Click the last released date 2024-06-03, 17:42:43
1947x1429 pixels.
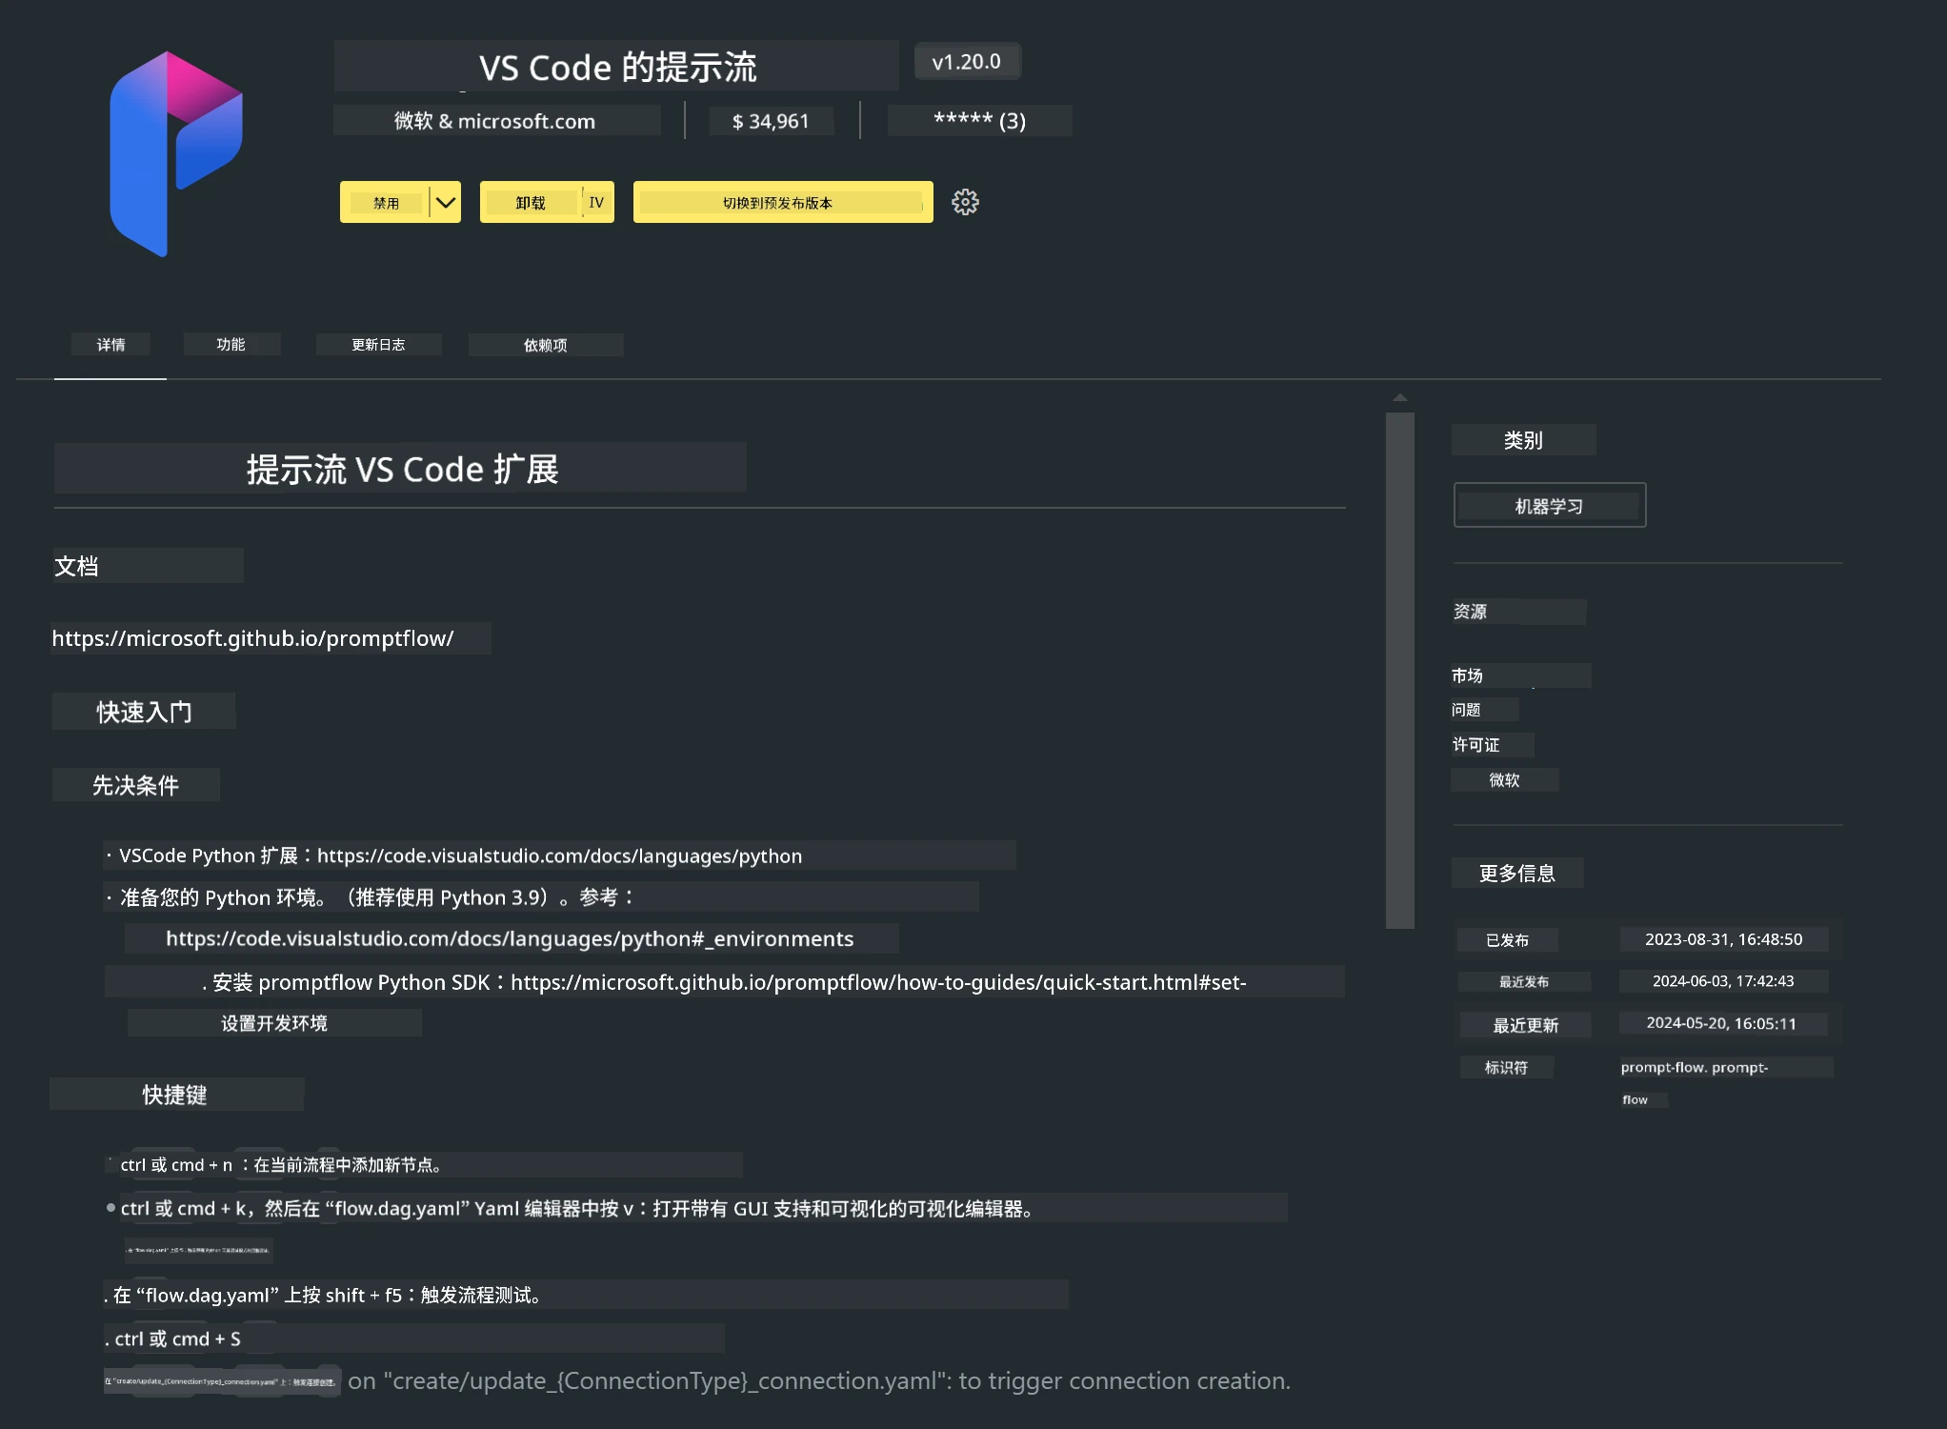pyautogui.click(x=1723, y=981)
